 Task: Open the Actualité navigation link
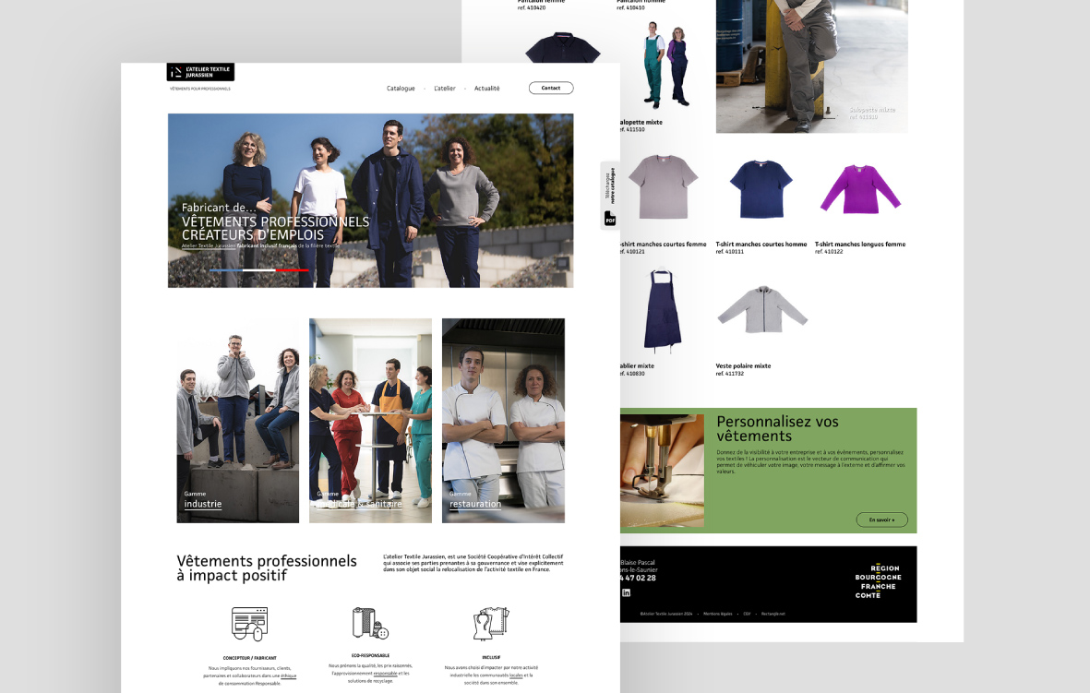pos(486,89)
